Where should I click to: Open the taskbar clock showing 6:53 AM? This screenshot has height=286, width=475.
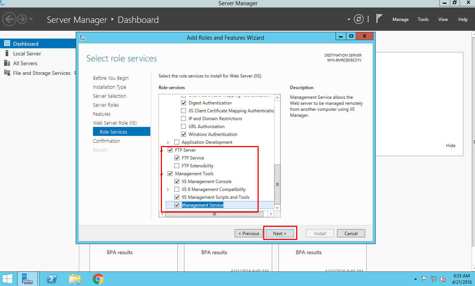462,279
